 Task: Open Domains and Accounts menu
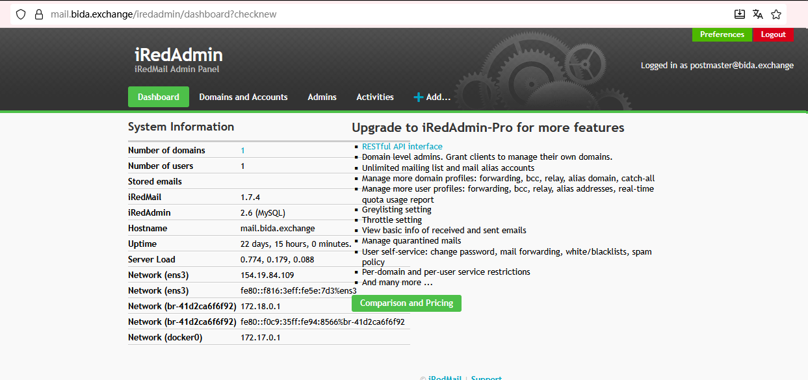click(x=243, y=97)
